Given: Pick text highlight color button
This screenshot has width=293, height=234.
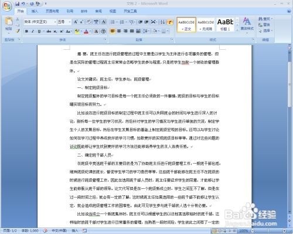Looking at the screenshot, I should (x=77, y=31).
